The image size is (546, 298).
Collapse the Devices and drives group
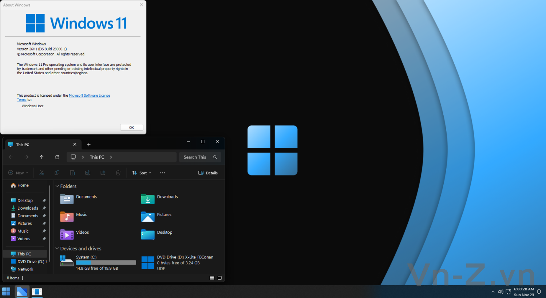click(x=57, y=249)
